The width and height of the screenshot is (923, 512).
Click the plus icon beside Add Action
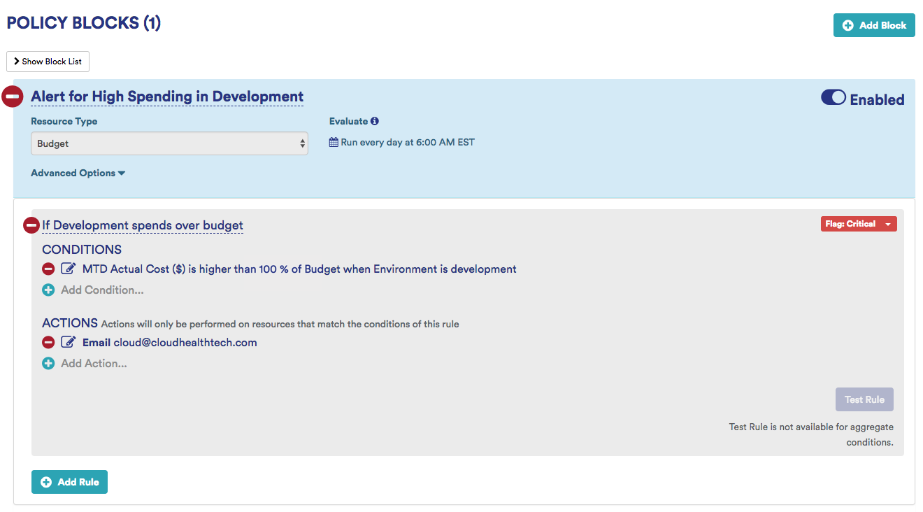[x=48, y=364]
